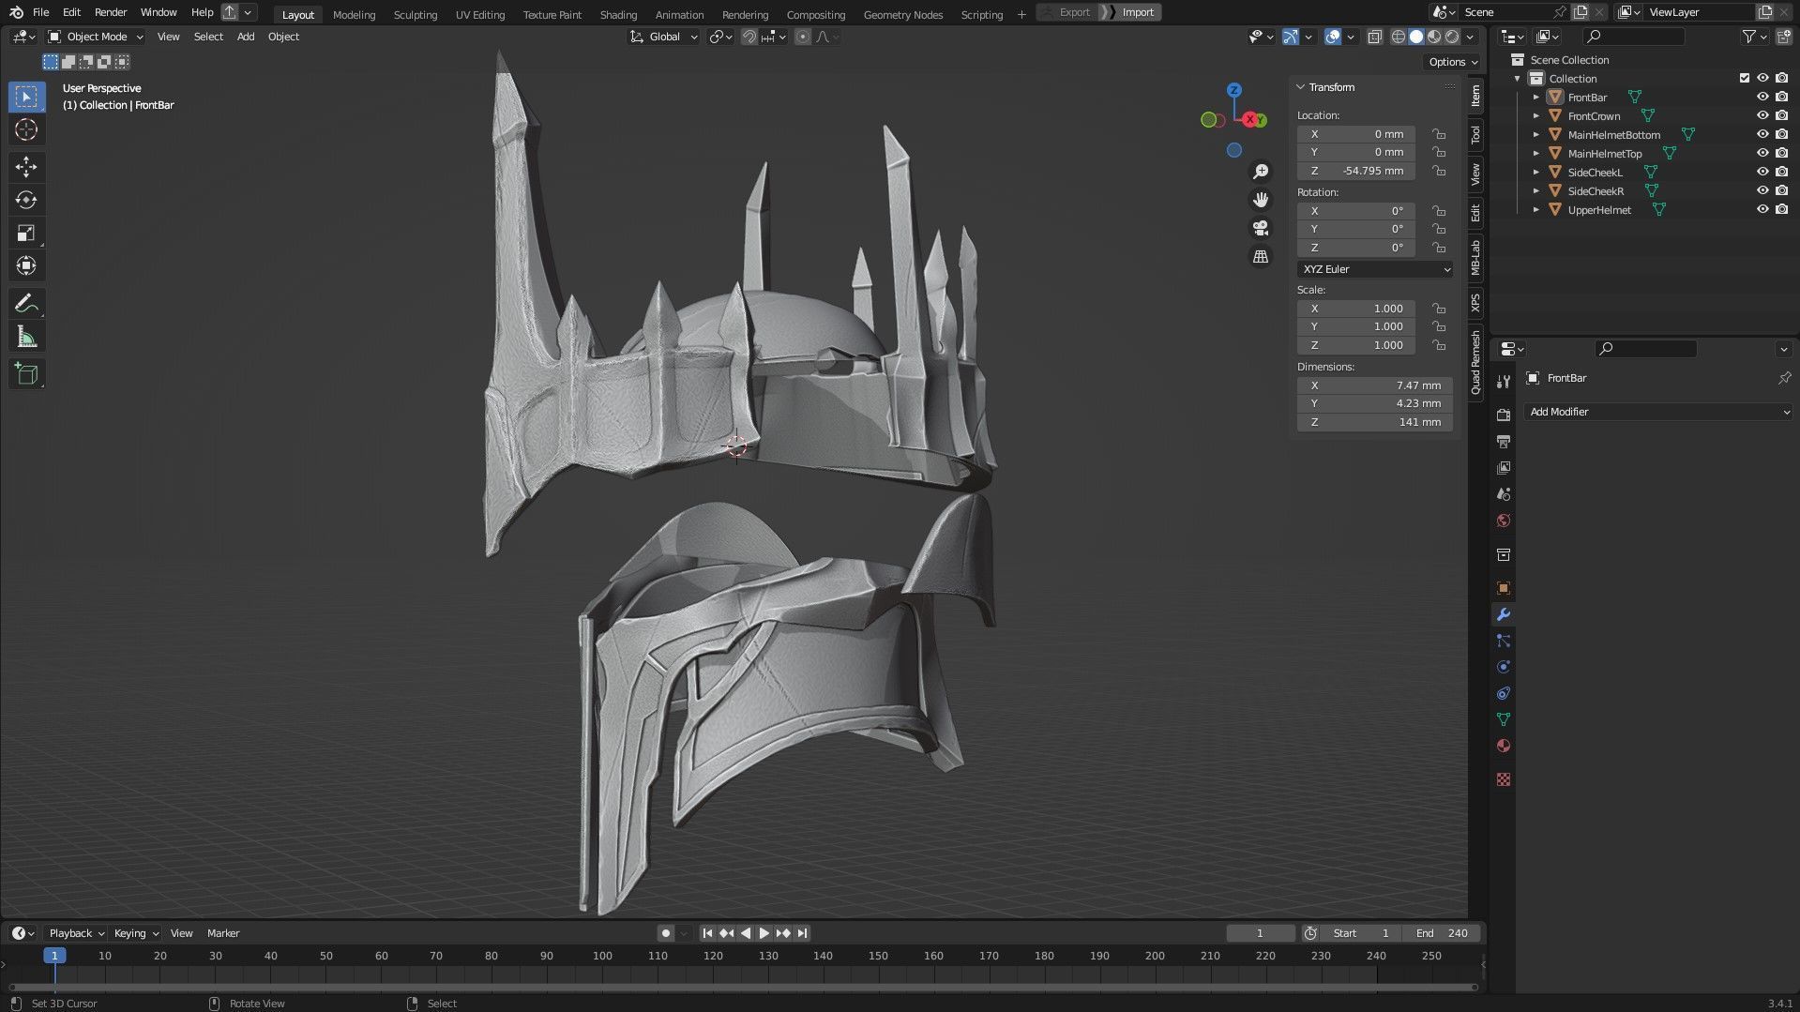Expand the UpperHelmet tree item

[1536, 210]
